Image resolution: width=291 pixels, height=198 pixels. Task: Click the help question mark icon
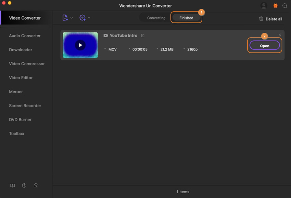tap(24, 185)
